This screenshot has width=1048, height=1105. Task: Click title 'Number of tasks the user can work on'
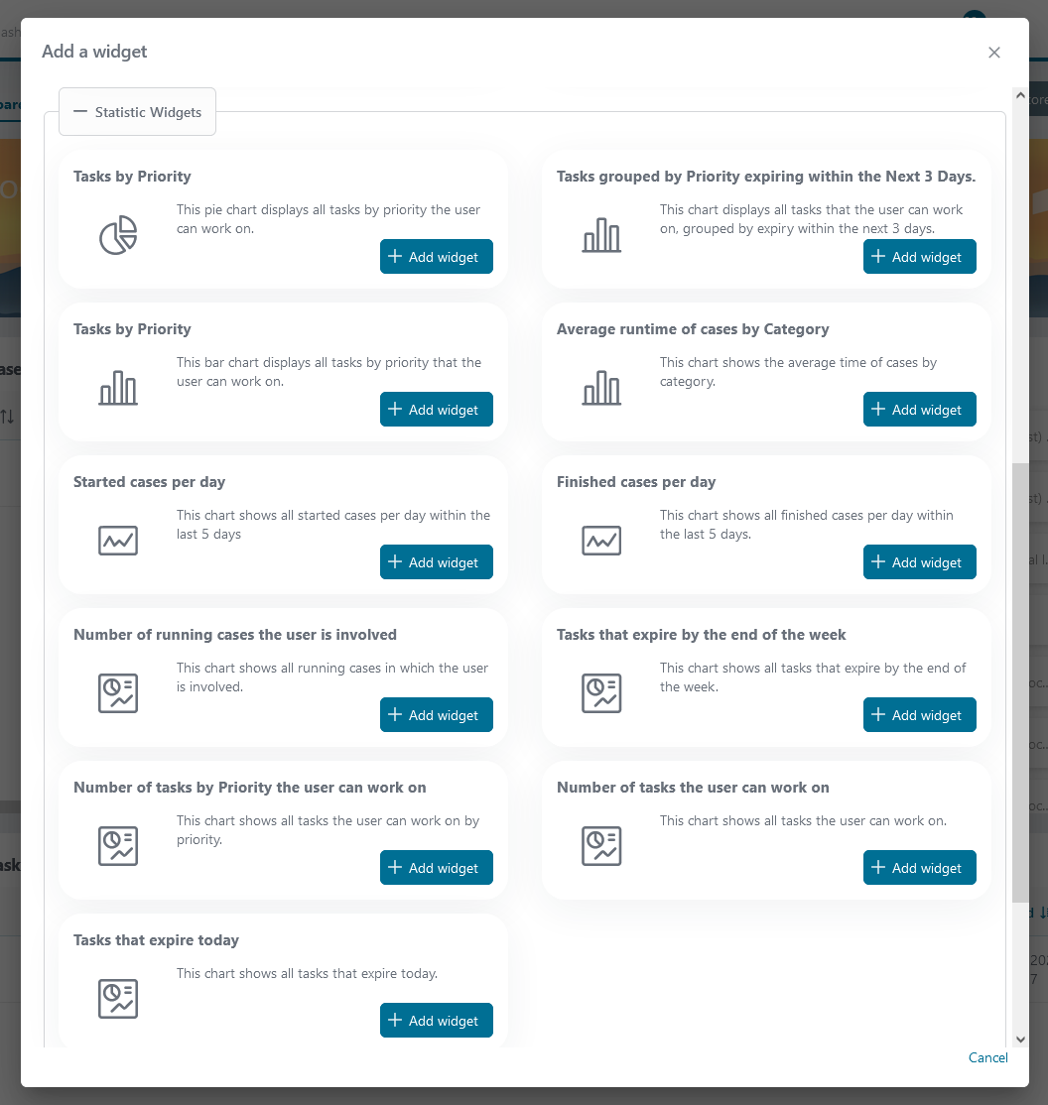click(693, 788)
